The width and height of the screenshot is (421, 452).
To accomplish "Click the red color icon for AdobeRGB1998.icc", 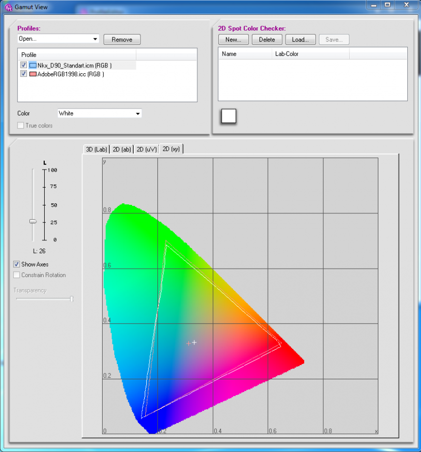I will coord(33,74).
